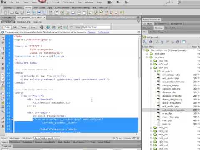The width and height of the screenshot is (200, 150).
Task: Edit the Title field My Guitar Shop
Action: [x=96, y=27]
